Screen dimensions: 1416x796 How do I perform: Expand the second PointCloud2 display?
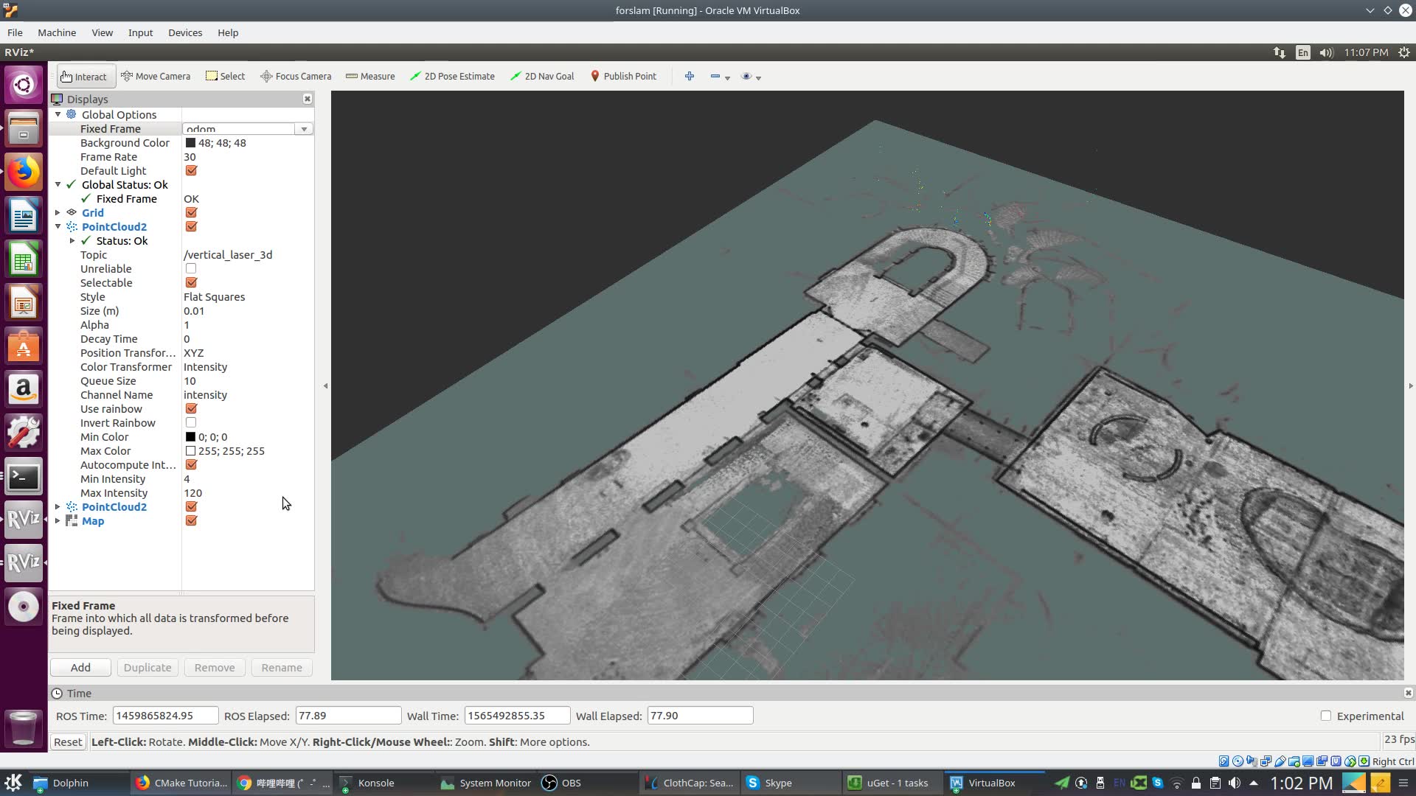[x=58, y=506]
